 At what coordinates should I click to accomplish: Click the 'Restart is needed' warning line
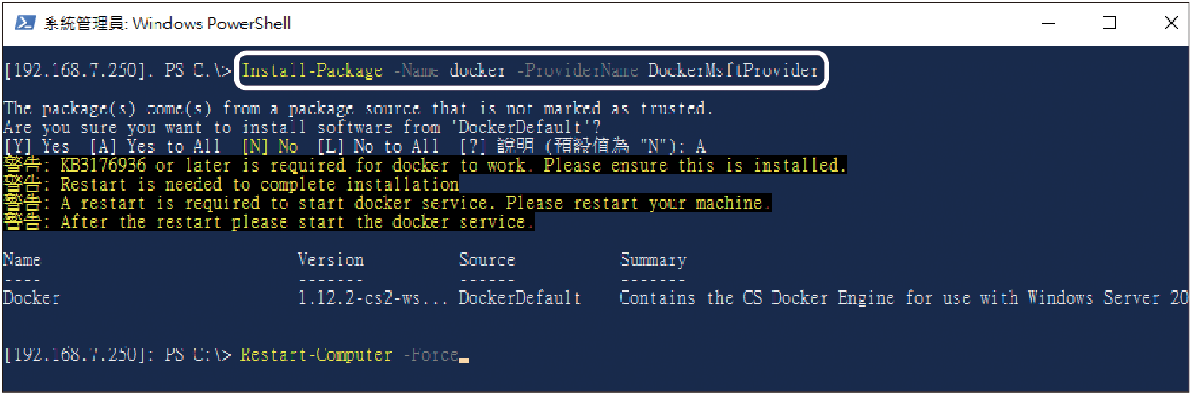tap(232, 184)
